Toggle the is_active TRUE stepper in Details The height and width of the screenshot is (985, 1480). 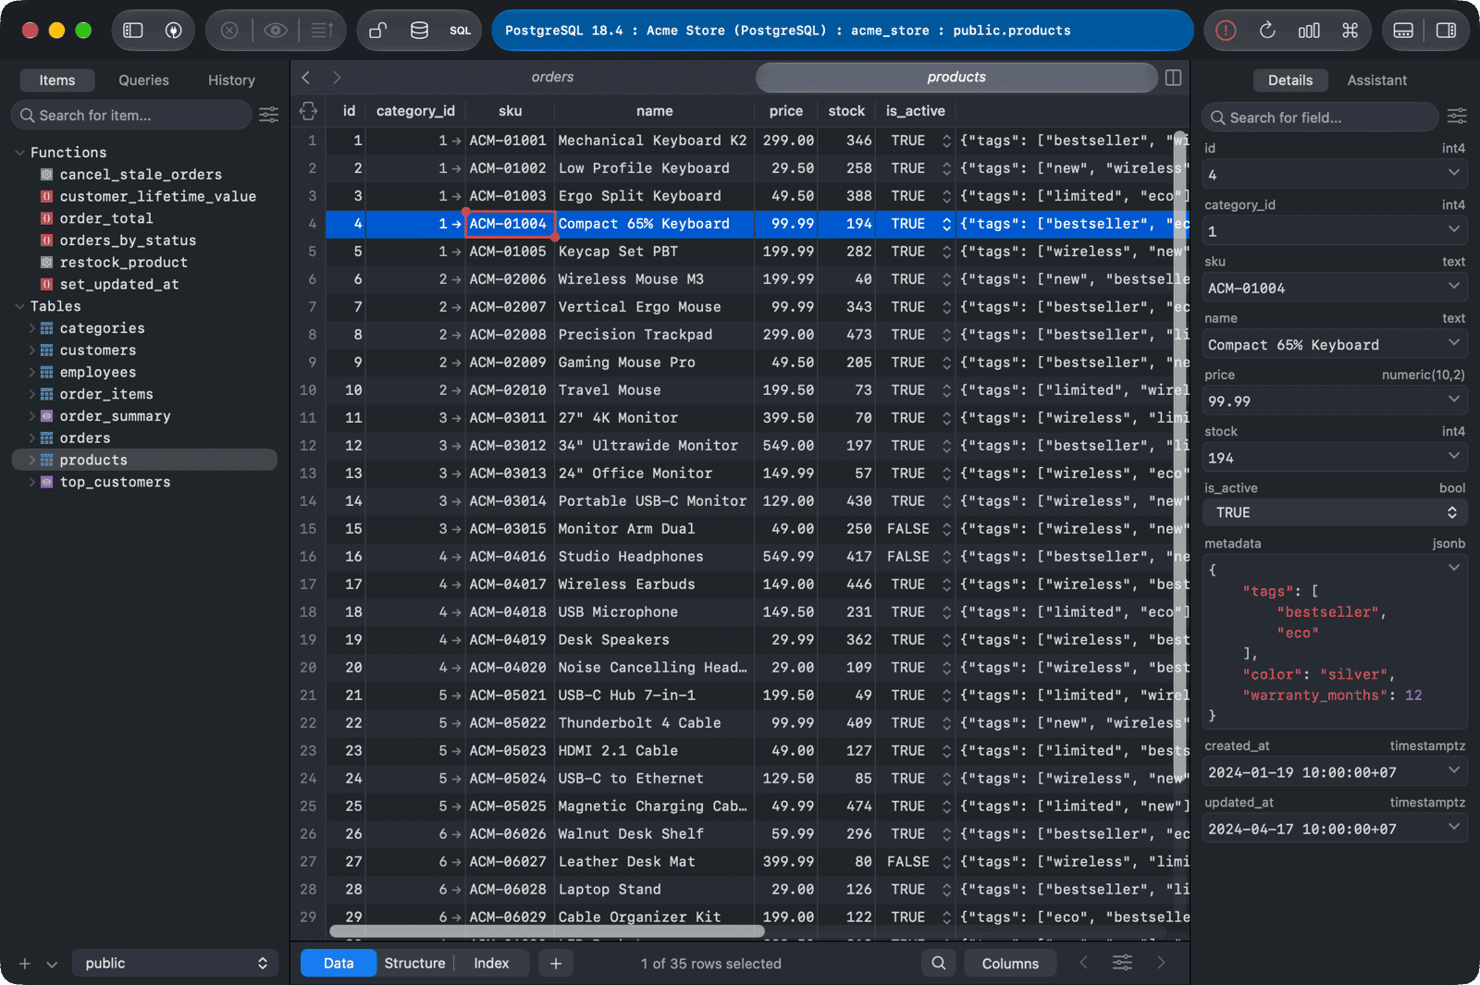(x=1452, y=512)
